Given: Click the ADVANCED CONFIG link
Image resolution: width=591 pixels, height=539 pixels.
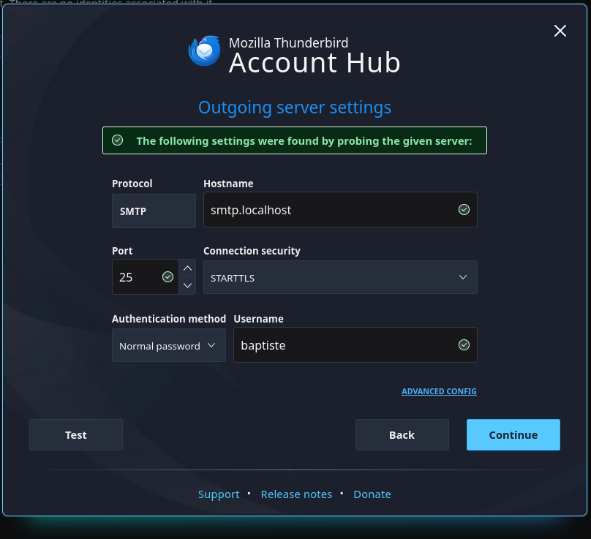Looking at the screenshot, I should coord(439,391).
